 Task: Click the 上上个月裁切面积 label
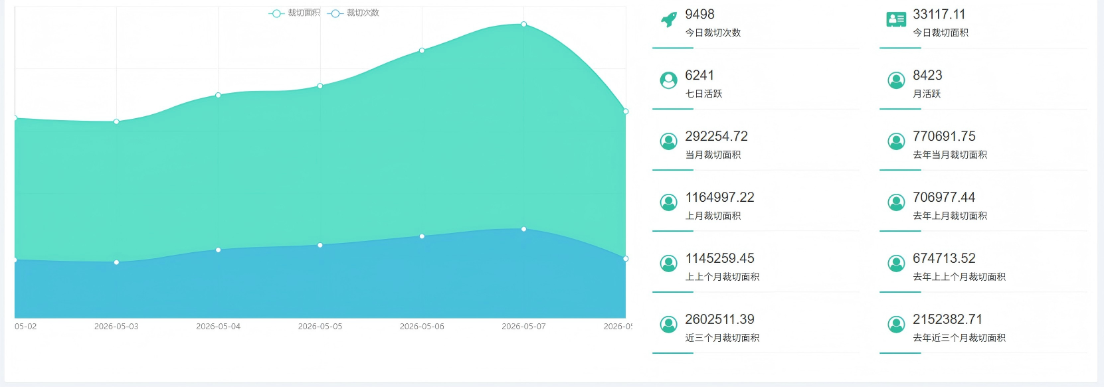pyautogui.click(x=722, y=277)
